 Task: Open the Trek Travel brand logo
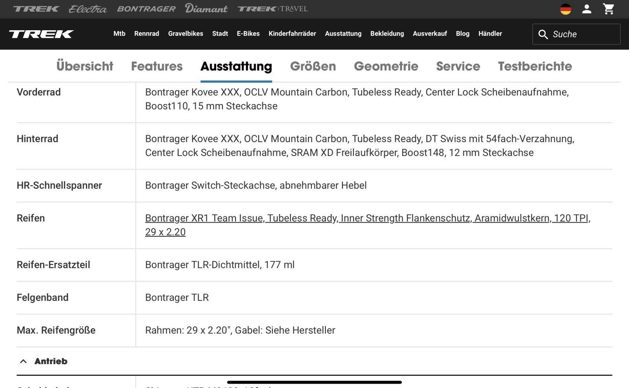[273, 9]
